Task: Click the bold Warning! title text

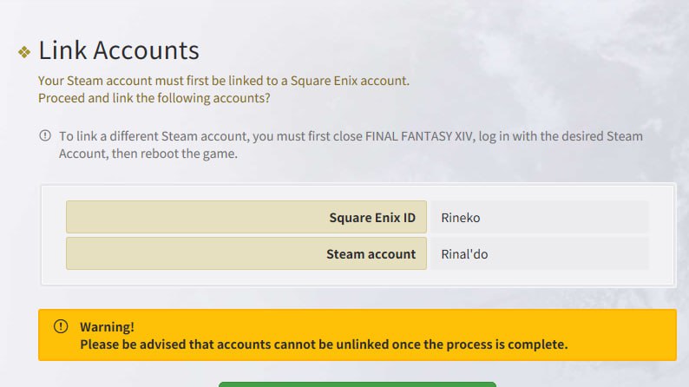Action: pyautogui.click(x=107, y=327)
